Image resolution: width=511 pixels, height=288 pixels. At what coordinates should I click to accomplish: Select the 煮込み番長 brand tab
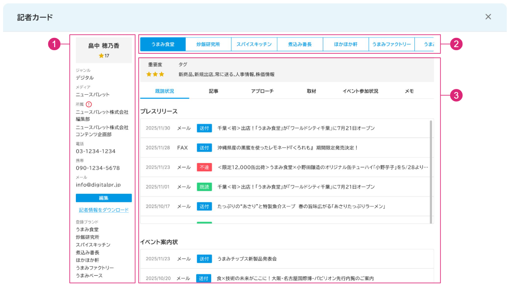(x=300, y=44)
